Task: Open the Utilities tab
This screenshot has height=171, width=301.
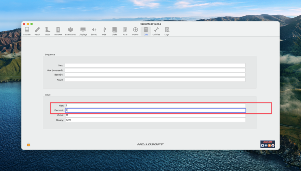Action: 156,31
